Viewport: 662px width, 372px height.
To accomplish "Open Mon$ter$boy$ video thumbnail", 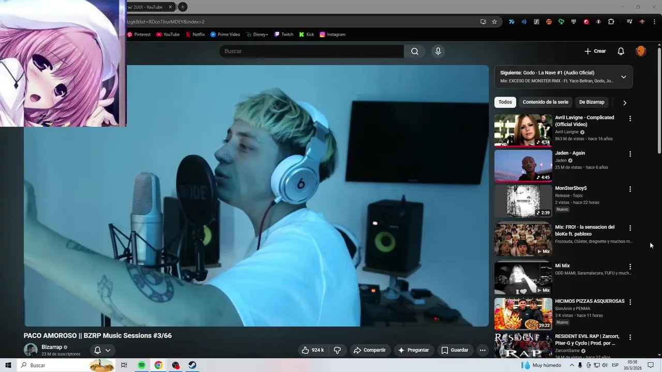I will point(523,201).
